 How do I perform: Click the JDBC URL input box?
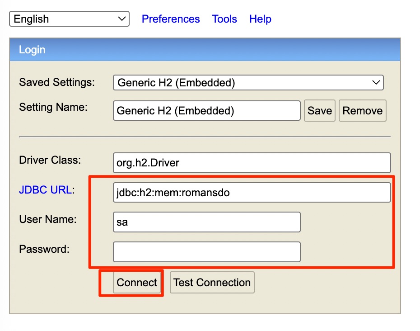click(252, 193)
